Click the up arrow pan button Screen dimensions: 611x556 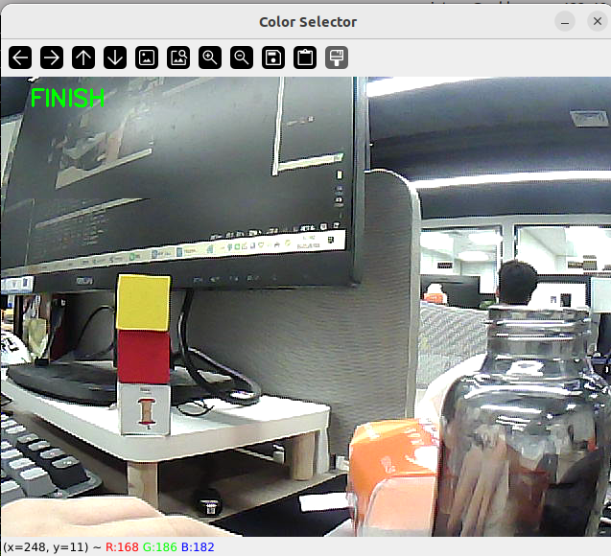coord(83,58)
